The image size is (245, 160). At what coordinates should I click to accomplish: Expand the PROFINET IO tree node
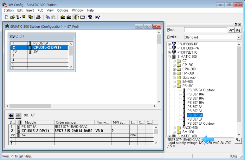[x=169, y=53]
